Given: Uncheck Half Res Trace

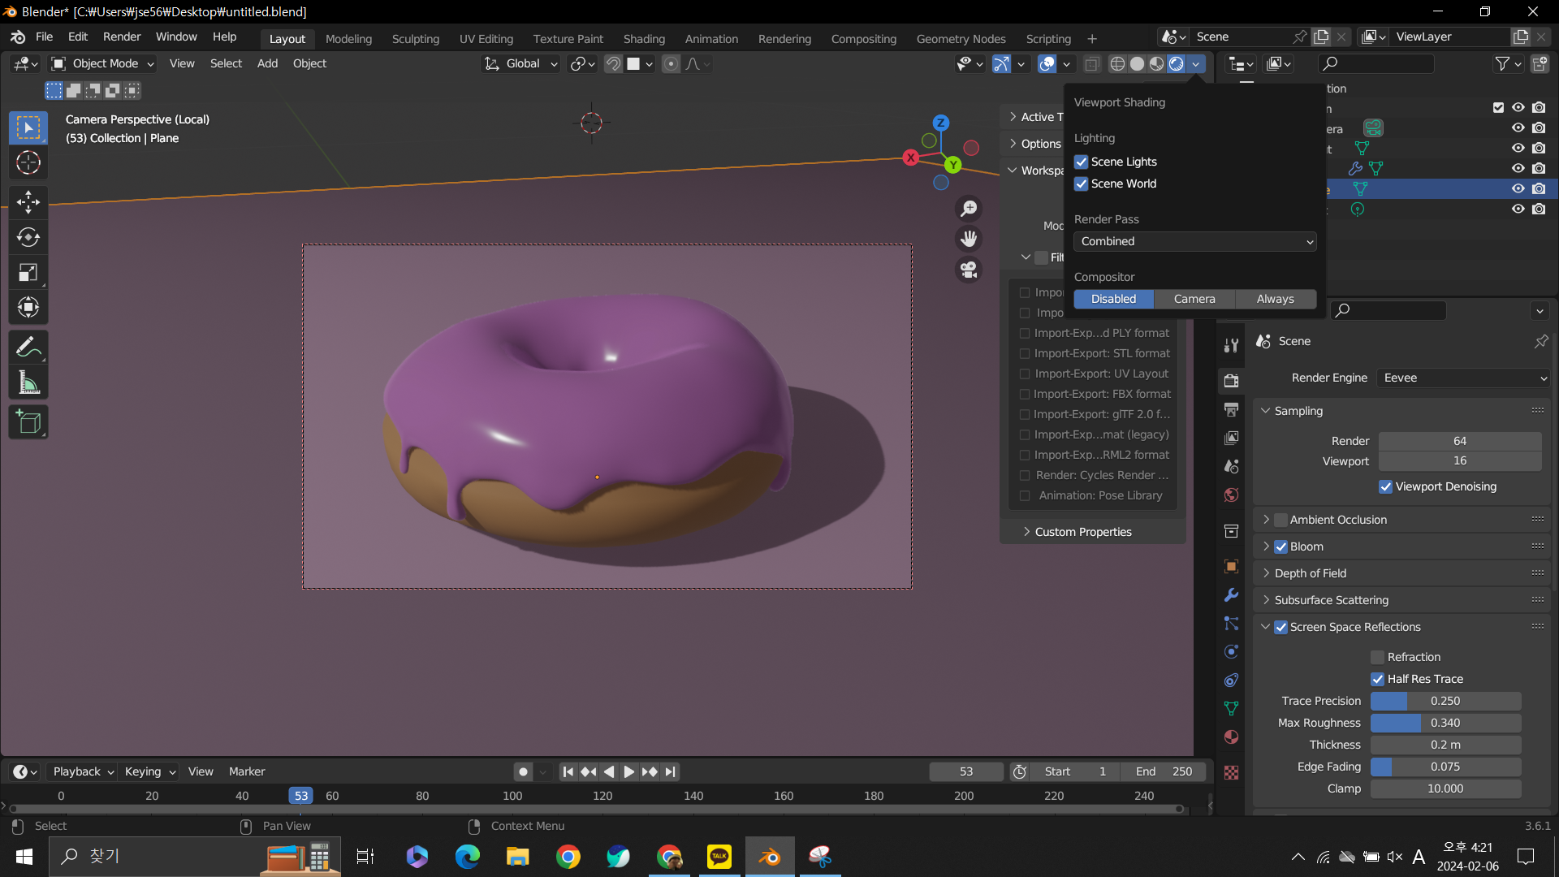Looking at the screenshot, I should pos(1377,679).
